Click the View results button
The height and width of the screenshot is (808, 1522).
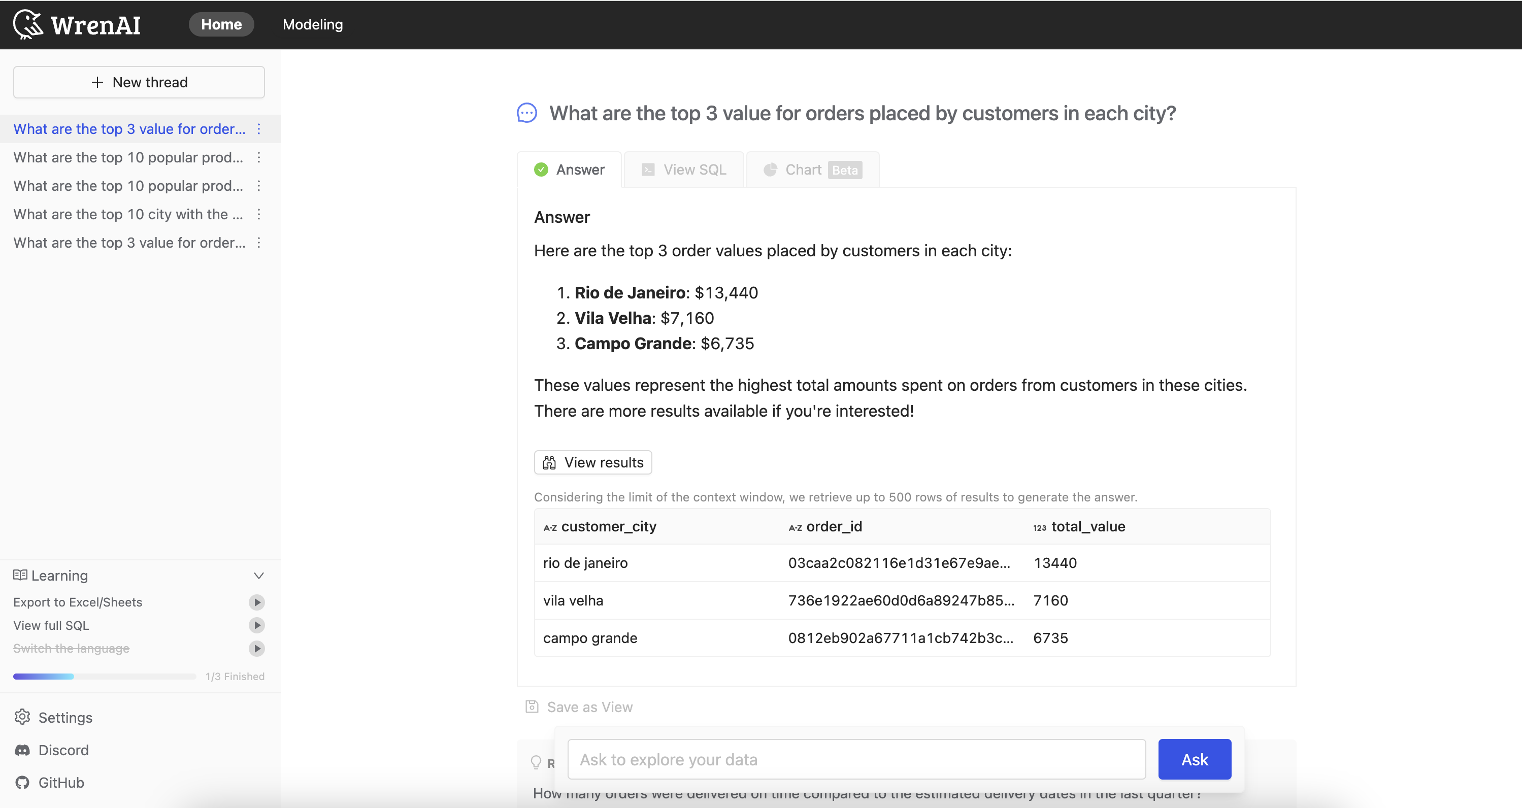(592, 462)
